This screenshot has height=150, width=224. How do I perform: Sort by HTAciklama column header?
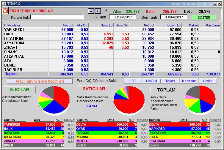tap(26, 25)
